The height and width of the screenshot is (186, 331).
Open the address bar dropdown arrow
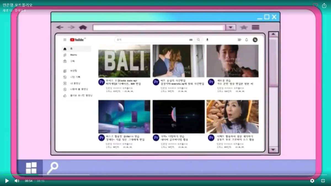coord(230,27)
